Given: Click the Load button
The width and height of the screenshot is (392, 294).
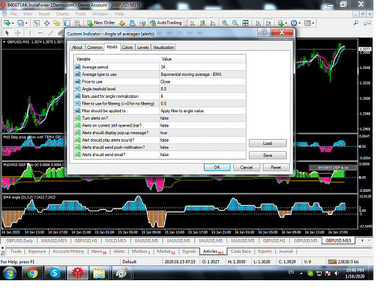Looking at the screenshot, I should coord(267,143).
